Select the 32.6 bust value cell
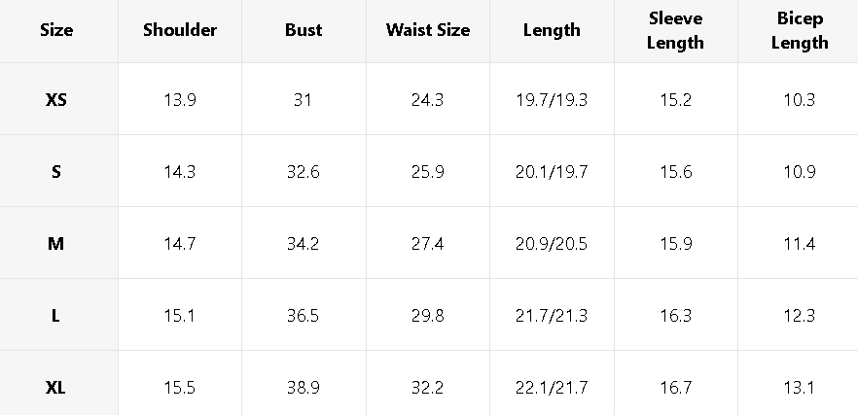The height and width of the screenshot is (415, 858). coord(304,172)
